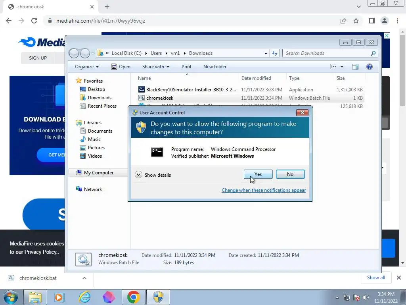Viewport: 406px width, 305px height.
Task: Select chromekiosk batch file in Downloads list
Action: 251,98
